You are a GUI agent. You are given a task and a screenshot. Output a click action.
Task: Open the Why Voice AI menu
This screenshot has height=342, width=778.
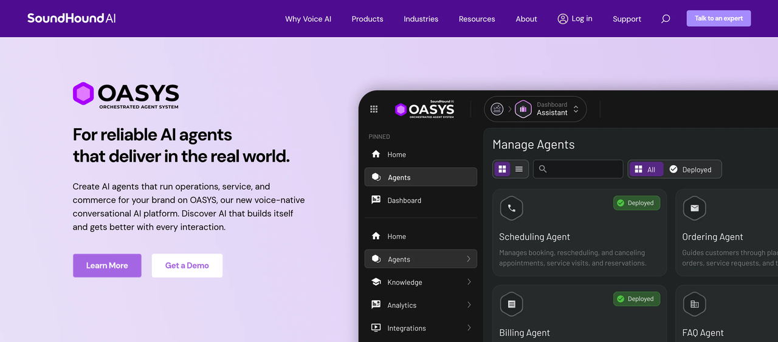308,19
